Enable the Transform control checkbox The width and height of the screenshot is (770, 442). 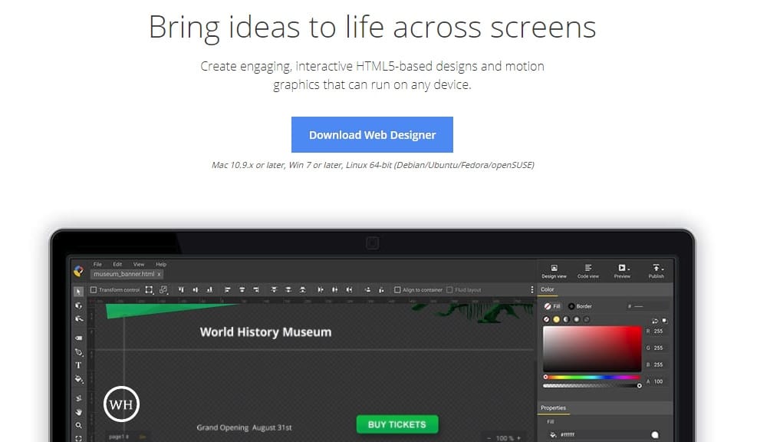click(x=94, y=290)
